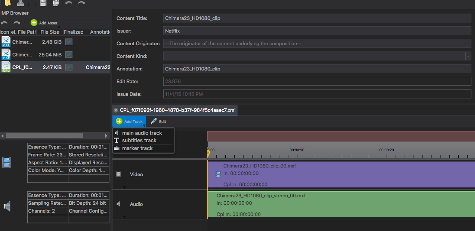Click the green Add Asset plus icon
This screenshot has width=475, height=231.
coord(34,23)
